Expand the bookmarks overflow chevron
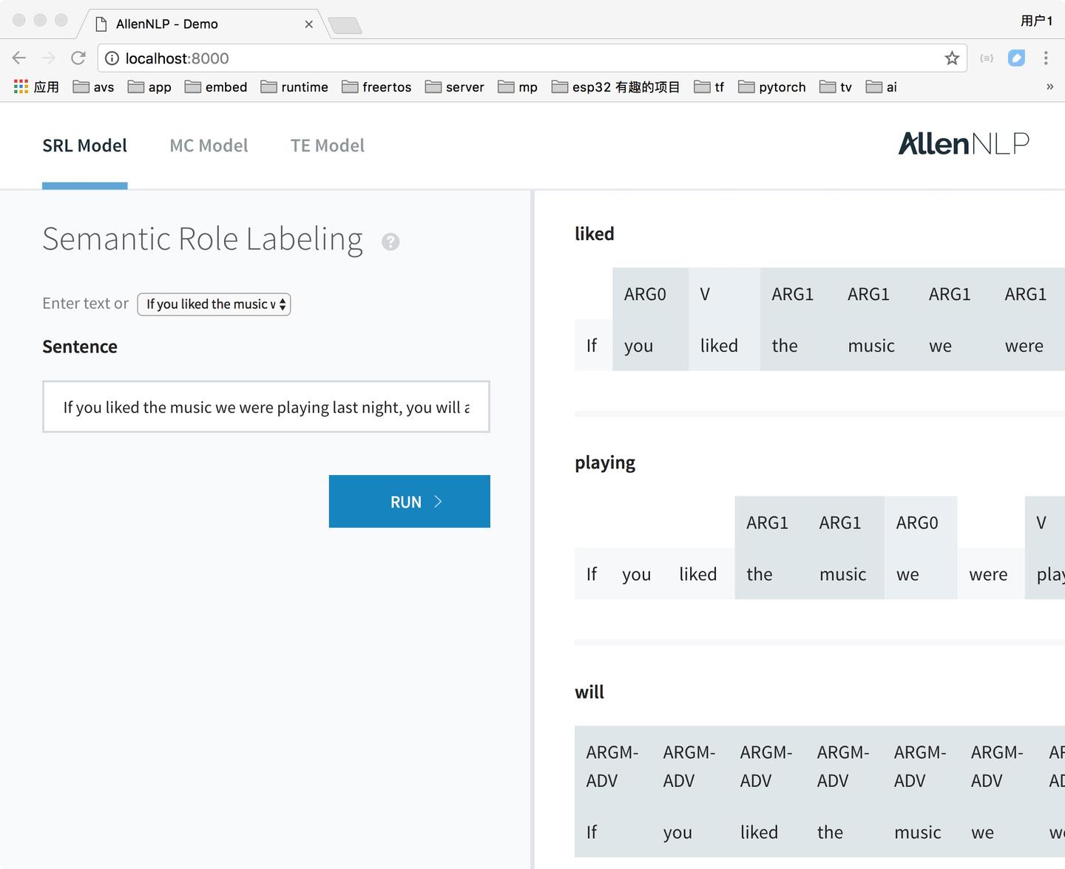The width and height of the screenshot is (1065, 869). coord(1049,86)
